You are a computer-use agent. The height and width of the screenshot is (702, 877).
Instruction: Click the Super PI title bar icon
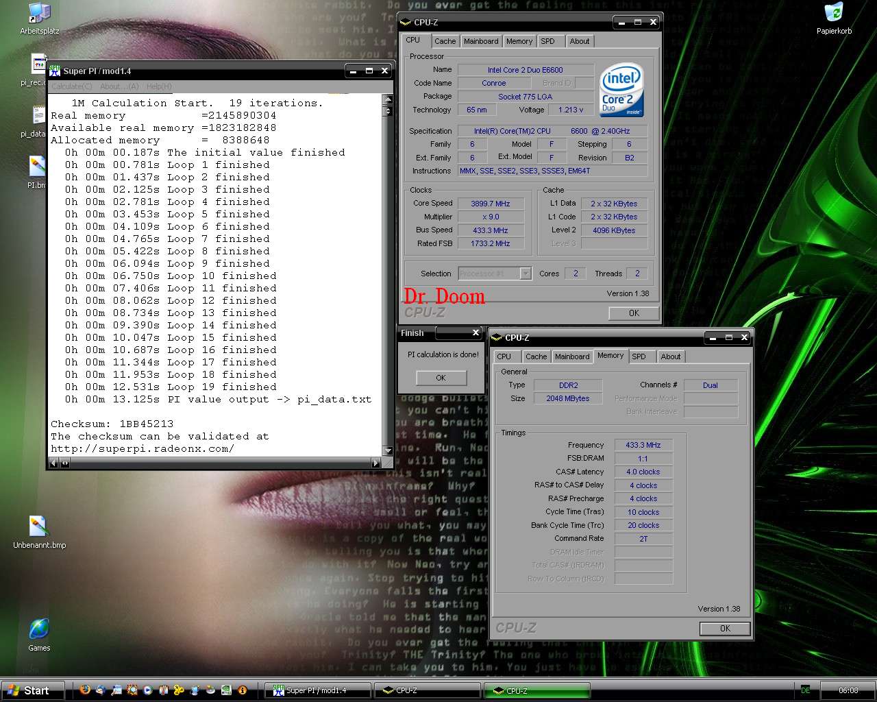[55, 71]
